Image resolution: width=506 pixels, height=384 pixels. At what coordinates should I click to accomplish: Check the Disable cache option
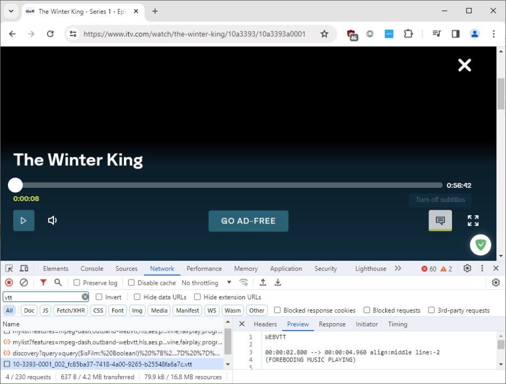coord(131,283)
